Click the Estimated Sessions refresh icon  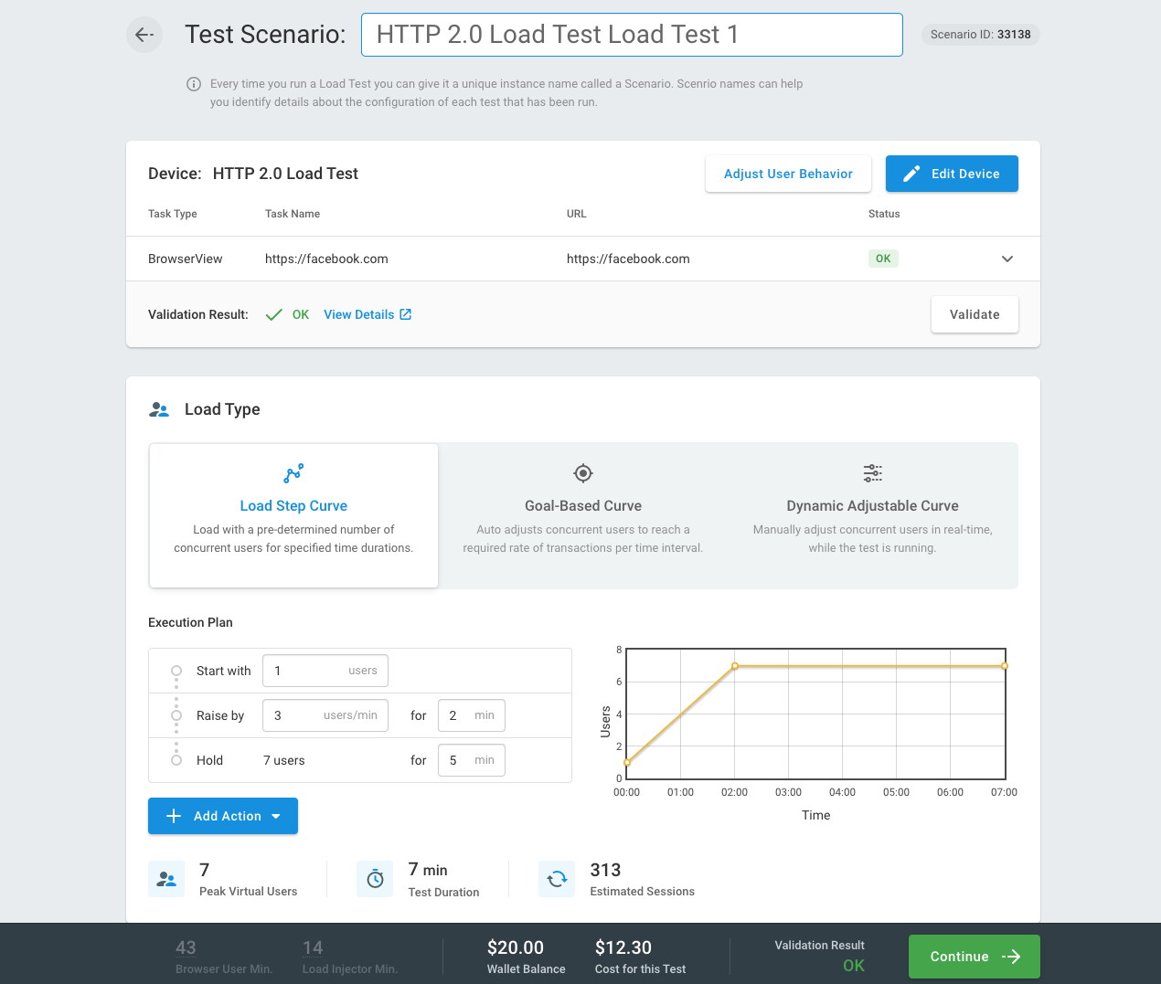(x=557, y=878)
